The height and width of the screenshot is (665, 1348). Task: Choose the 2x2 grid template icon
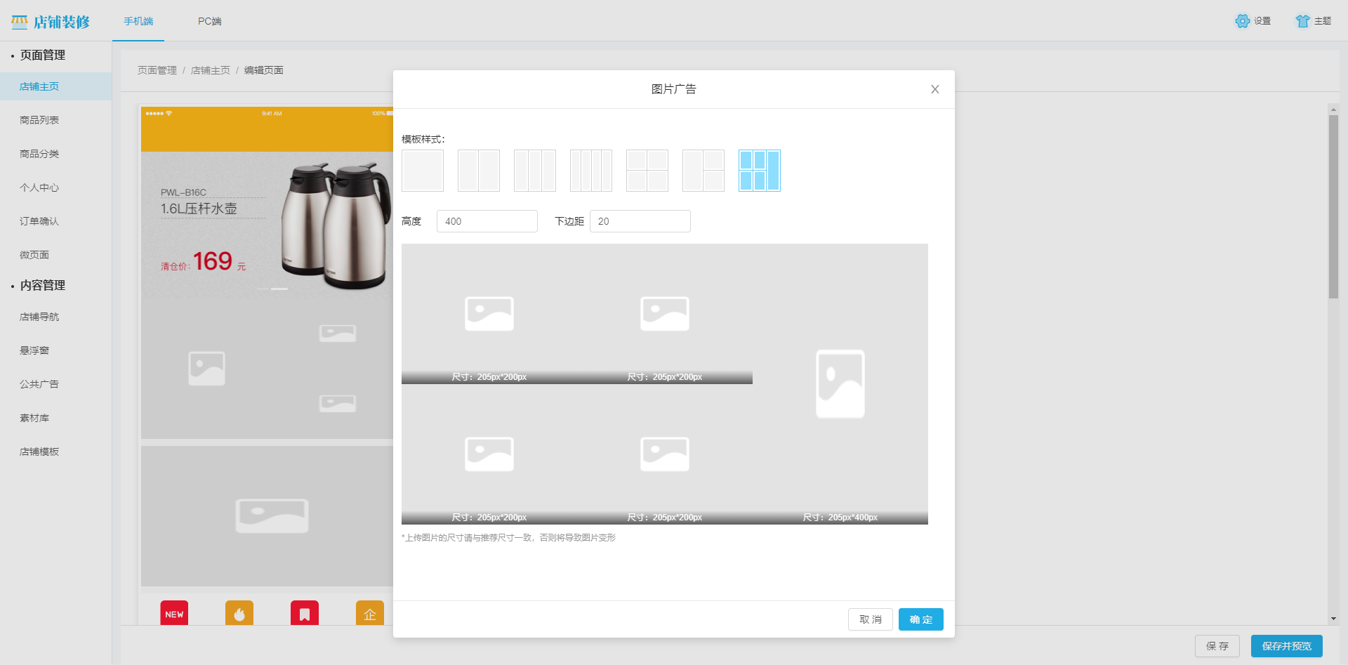pyautogui.click(x=647, y=171)
